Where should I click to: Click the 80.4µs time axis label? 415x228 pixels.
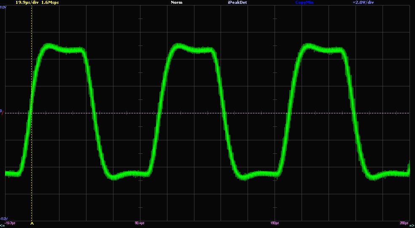tap(139, 223)
